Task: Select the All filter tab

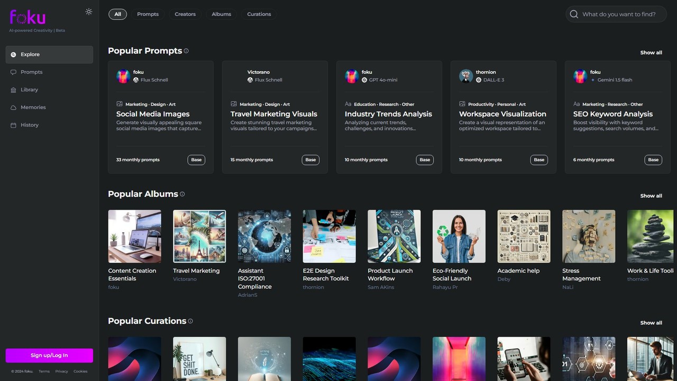Action: [x=117, y=14]
